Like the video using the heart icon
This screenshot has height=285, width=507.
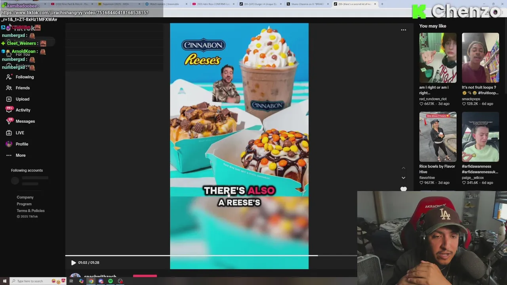[x=403, y=189]
